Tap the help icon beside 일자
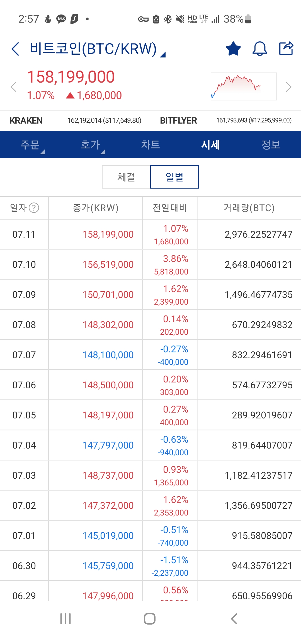301x636 pixels. (x=34, y=208)
